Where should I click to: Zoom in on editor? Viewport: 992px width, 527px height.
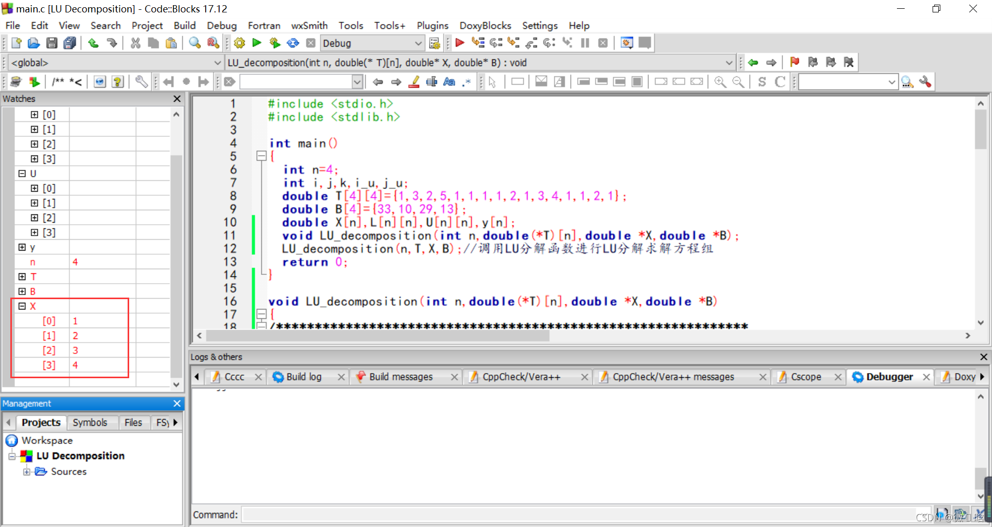pos(720,82)
